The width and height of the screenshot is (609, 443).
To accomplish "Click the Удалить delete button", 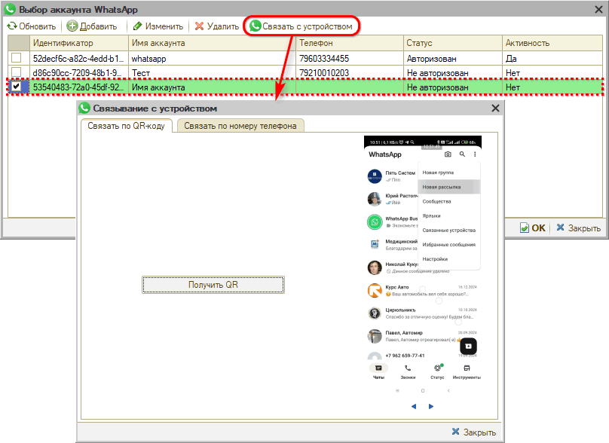I will point(217,26).
